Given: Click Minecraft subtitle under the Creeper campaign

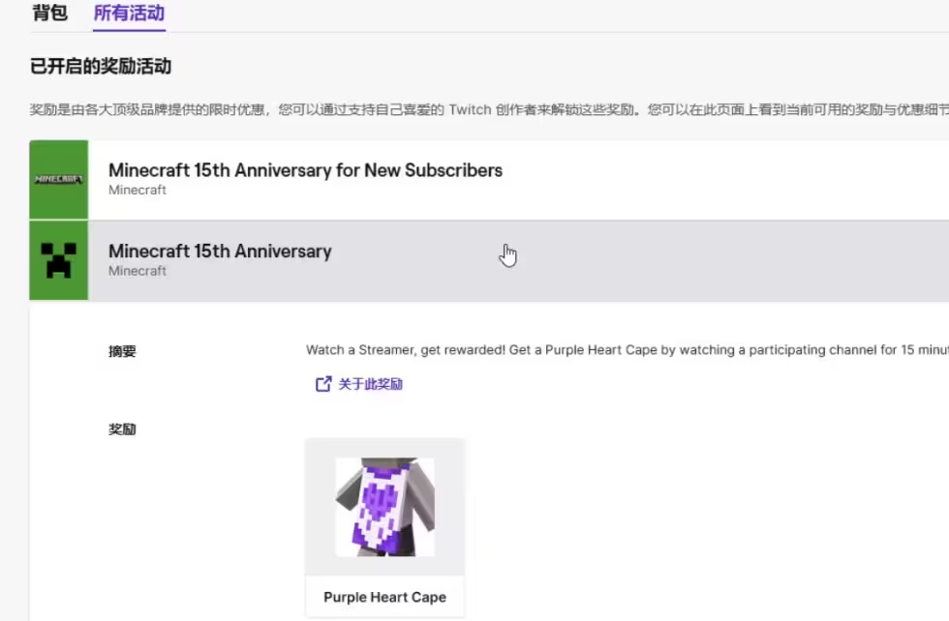Looking at the screenshot, I should 138,271.
